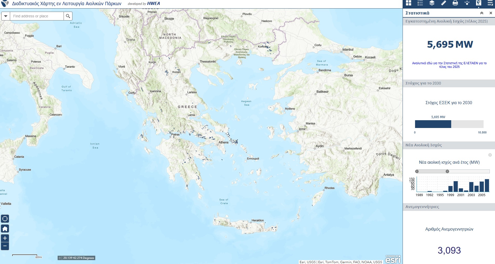This screenshot has width=495, height=264.
Task: Open the Legend widget
Action: click(420, 3)
